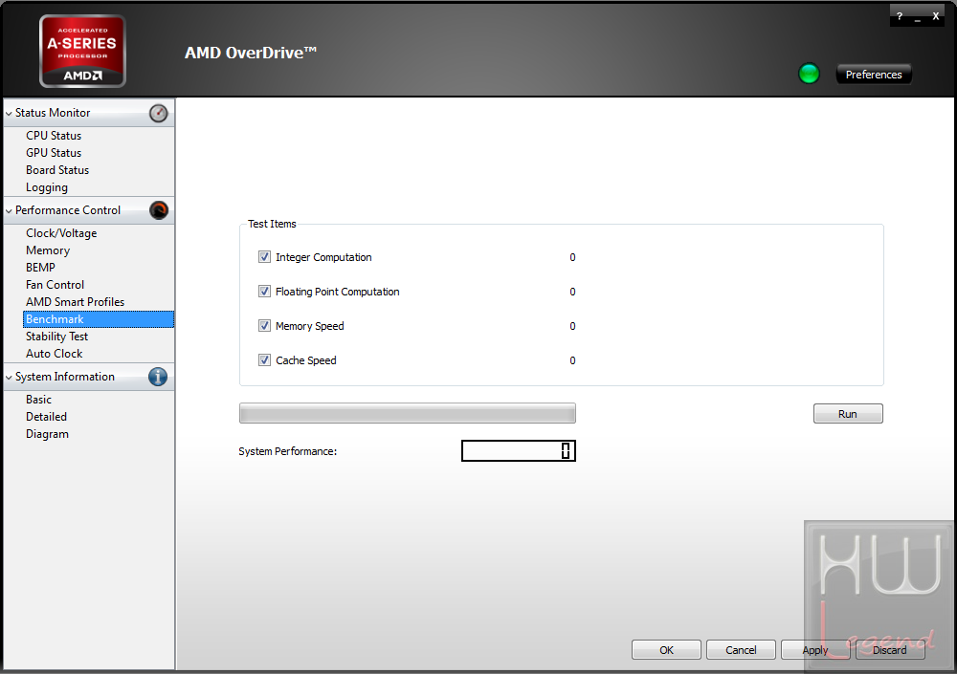
Task: Select AMD Smart Profiles
Action: pyautogui.click(x=75, y=302)
